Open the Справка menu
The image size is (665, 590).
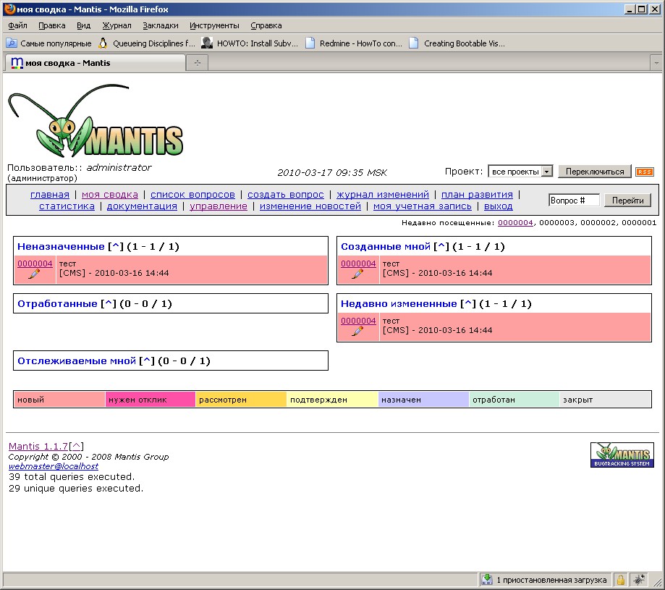266,25
